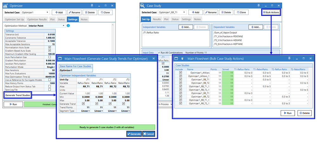
Task: Run the included bulk case studies
Action: pyautogui.click(x=288, y=113)
